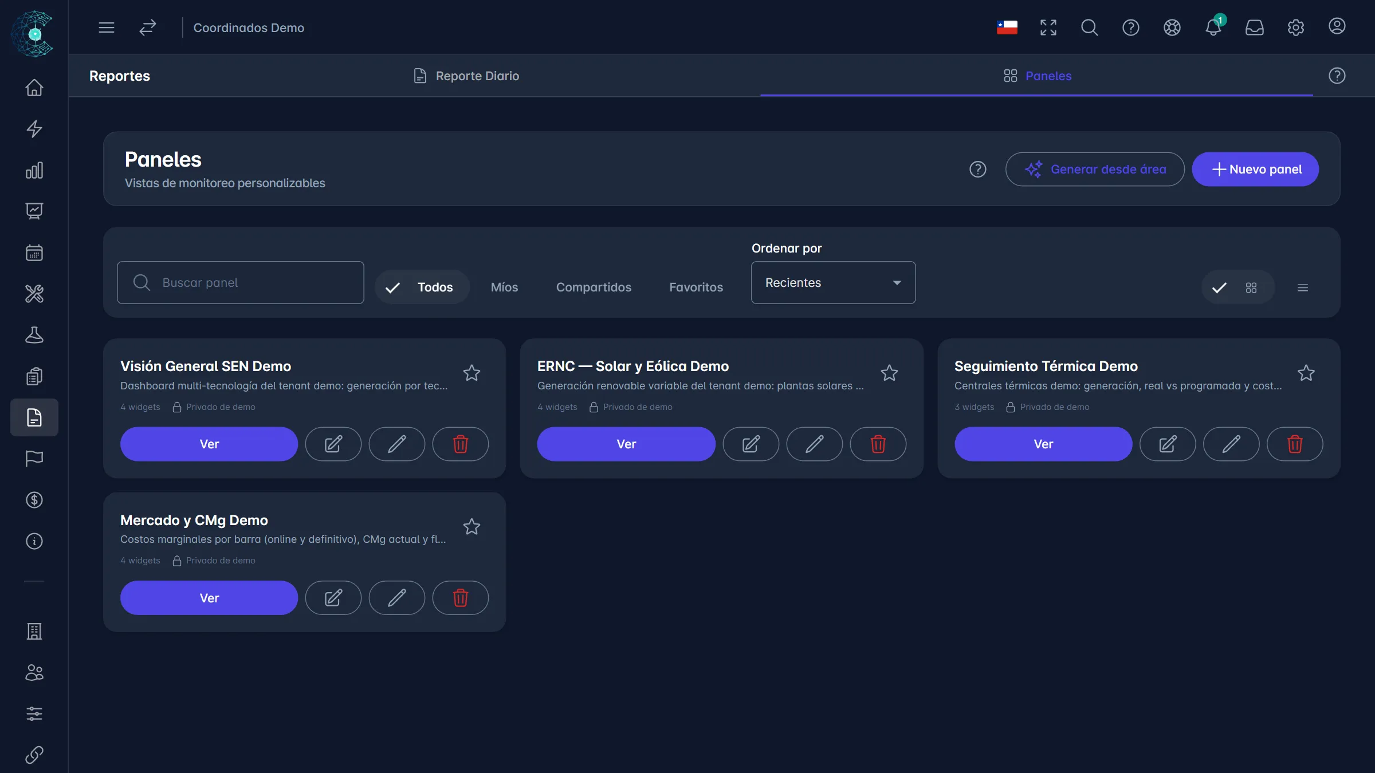Open the chain link sidebar icon
Screen dimensions: 1375x773
[x=34, y=755]
